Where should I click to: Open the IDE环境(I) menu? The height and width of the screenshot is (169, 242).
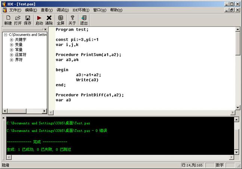point(81,10)
